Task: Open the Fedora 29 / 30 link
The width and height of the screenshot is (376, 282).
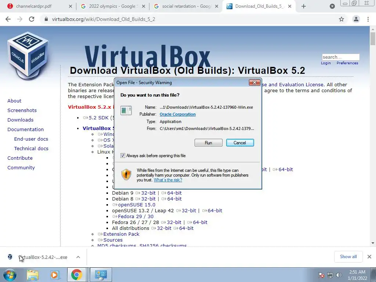Action: point(133,217)
